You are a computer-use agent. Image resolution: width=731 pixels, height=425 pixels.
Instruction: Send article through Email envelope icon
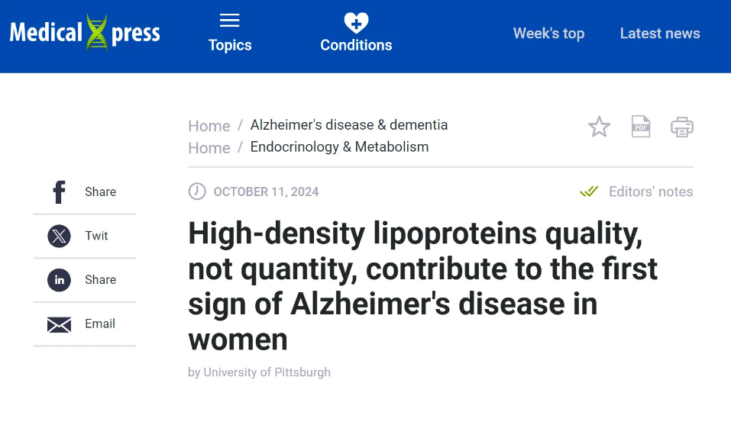(x=60, y=324)
